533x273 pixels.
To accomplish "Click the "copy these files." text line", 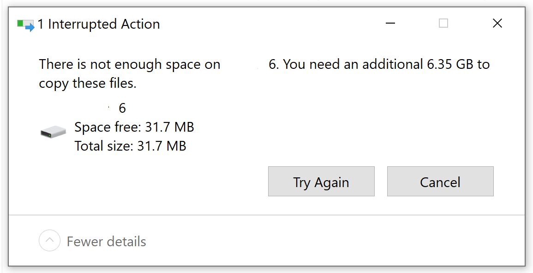I will click(88, 84).
